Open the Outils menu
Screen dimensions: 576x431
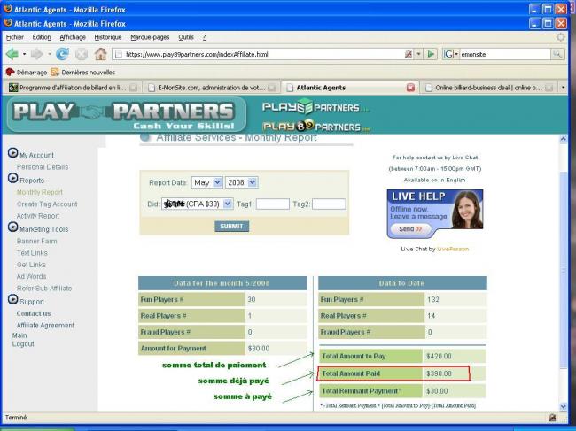186,37
